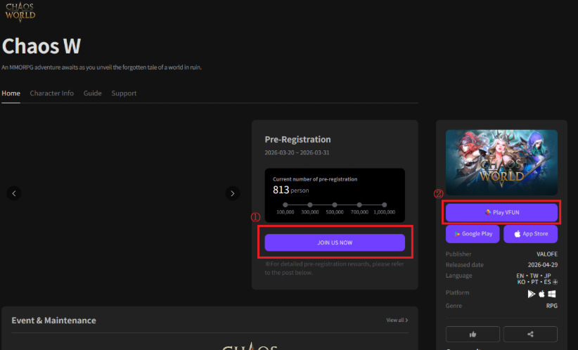Click the 1,000,000 milestone marker
The image size is (578, 350).
[x=384, y=205]
